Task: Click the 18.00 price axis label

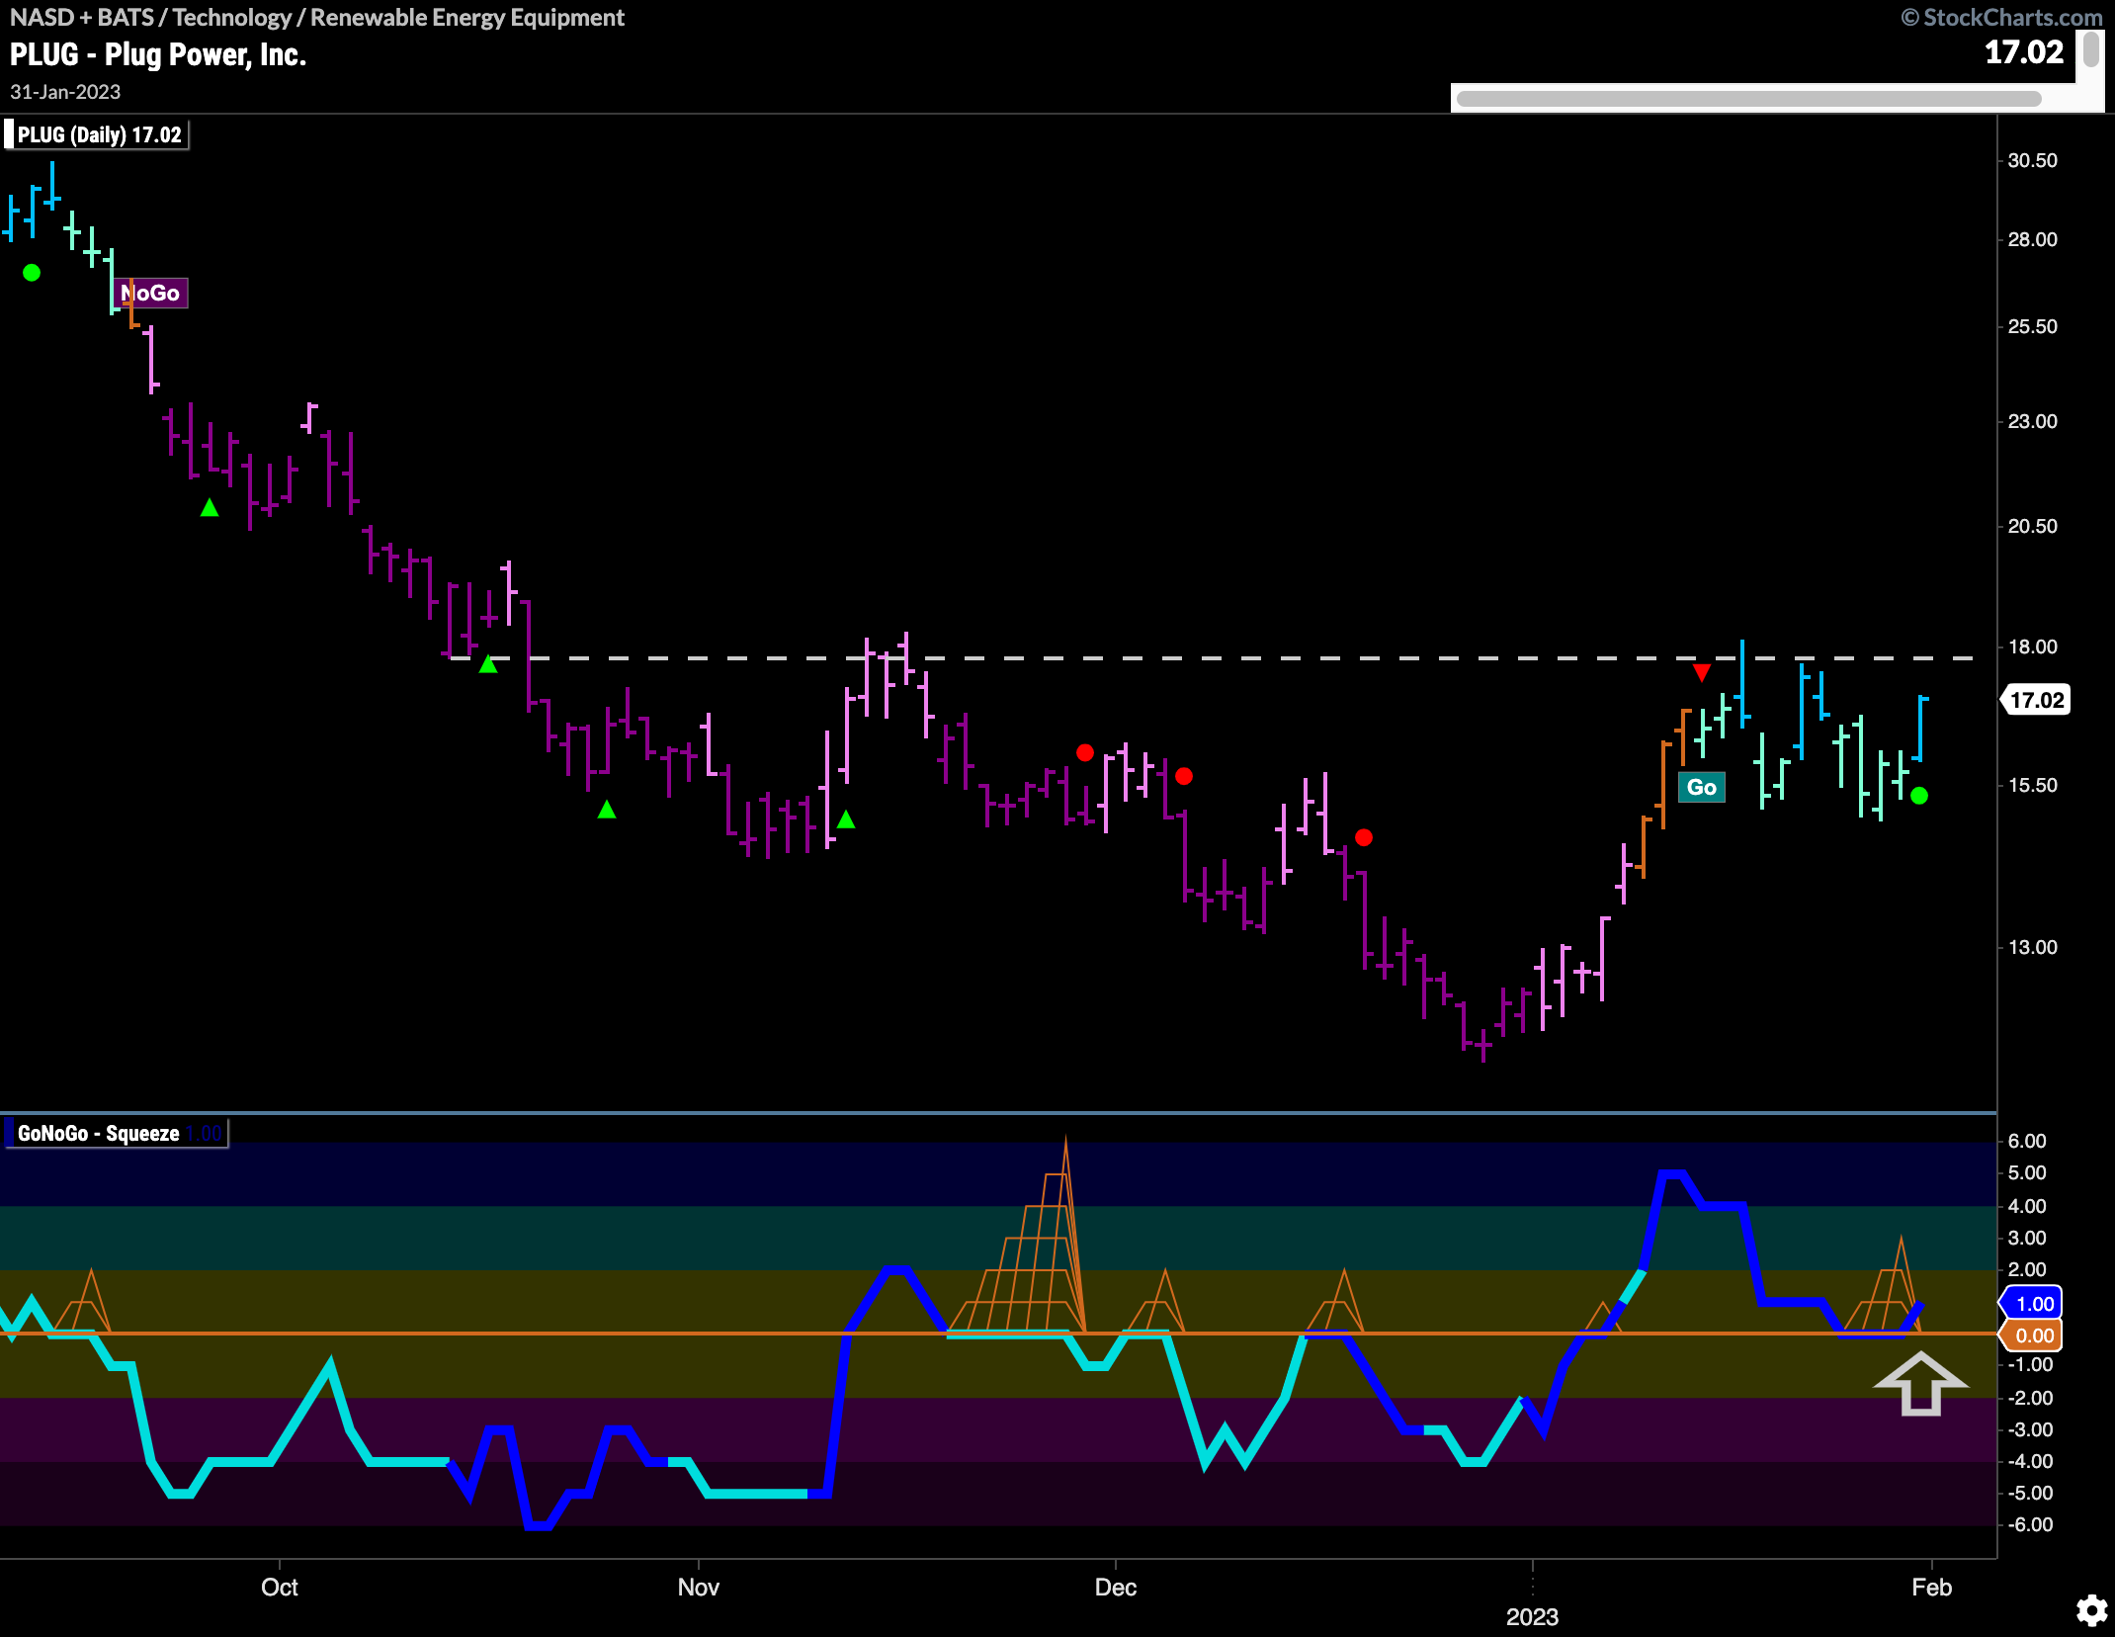Action: click(2032, 646)
